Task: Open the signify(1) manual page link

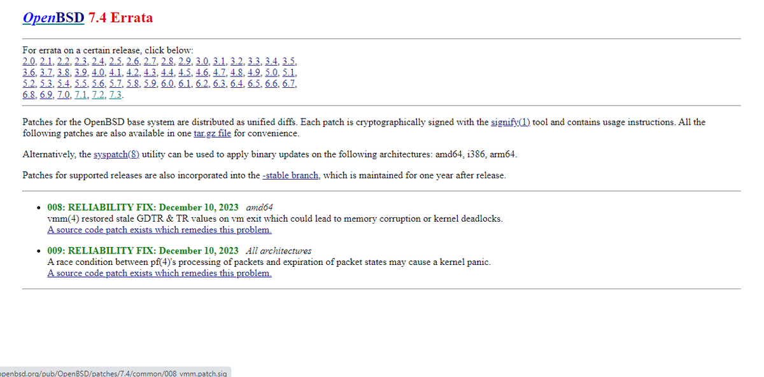Action: tap(512, 122)
